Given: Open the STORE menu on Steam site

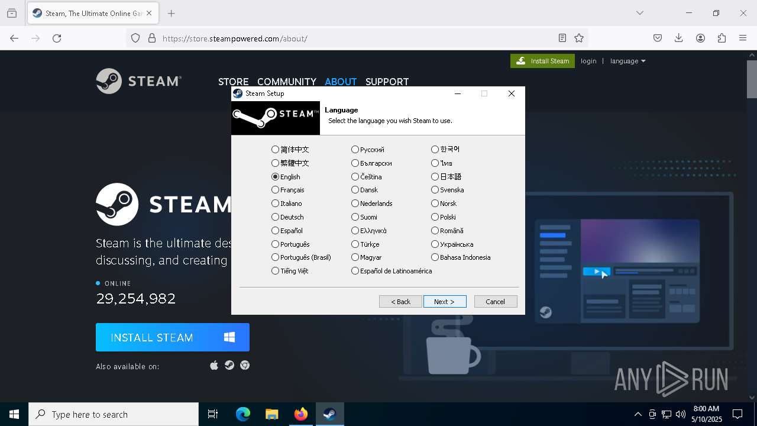Looking at the screenshot, I should [234, 82].
